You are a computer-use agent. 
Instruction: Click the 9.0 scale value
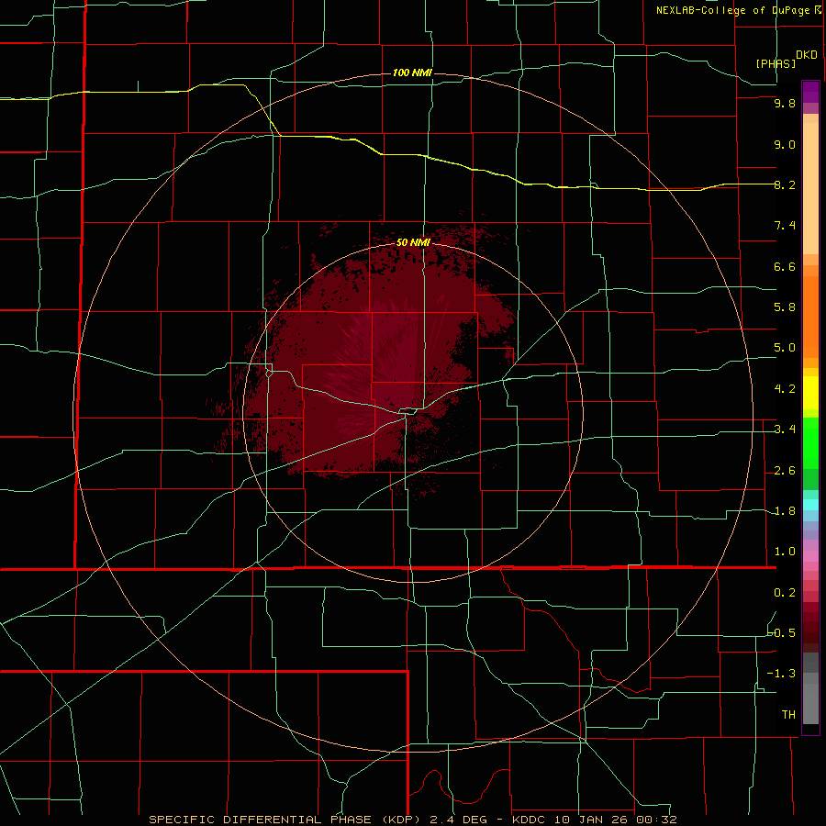[785, 144]
